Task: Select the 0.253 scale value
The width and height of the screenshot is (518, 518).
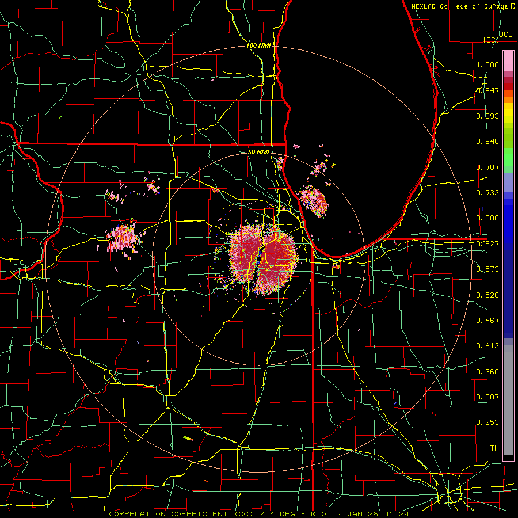Action: (x=487, y=422)
